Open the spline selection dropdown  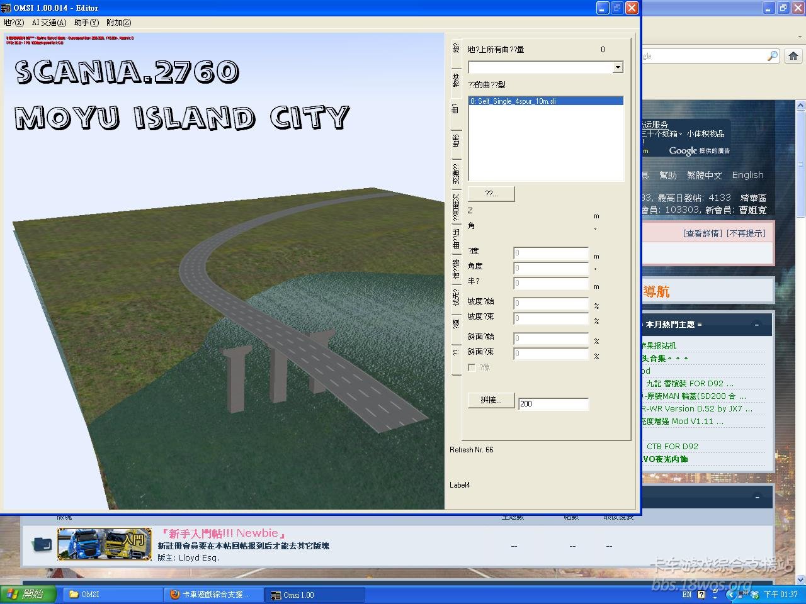[618, 67]
